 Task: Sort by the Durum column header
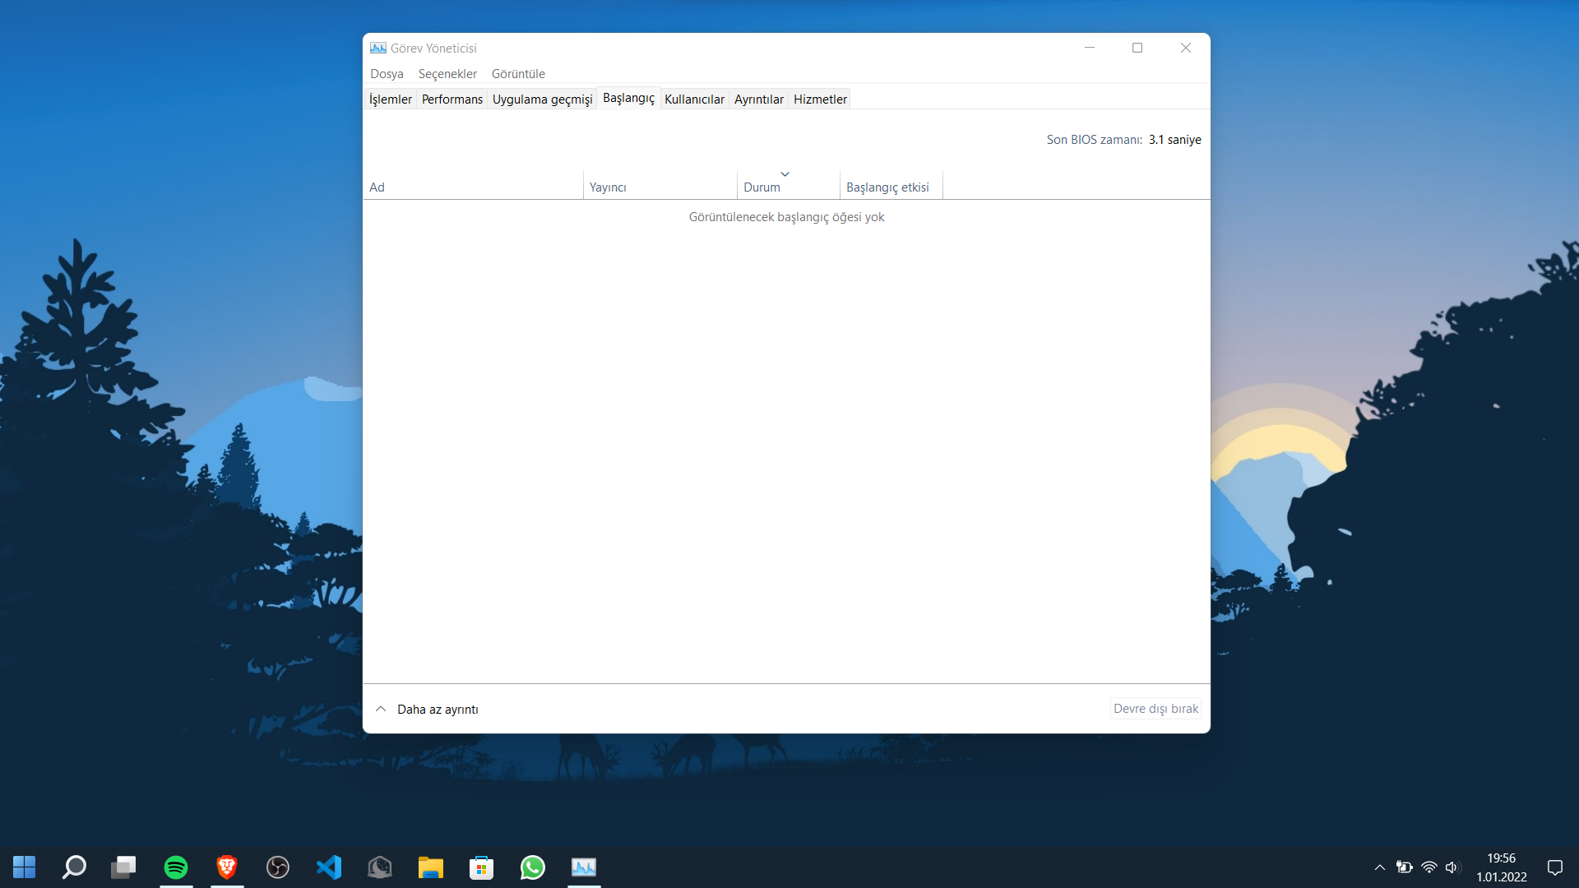[x=762, y=187]
